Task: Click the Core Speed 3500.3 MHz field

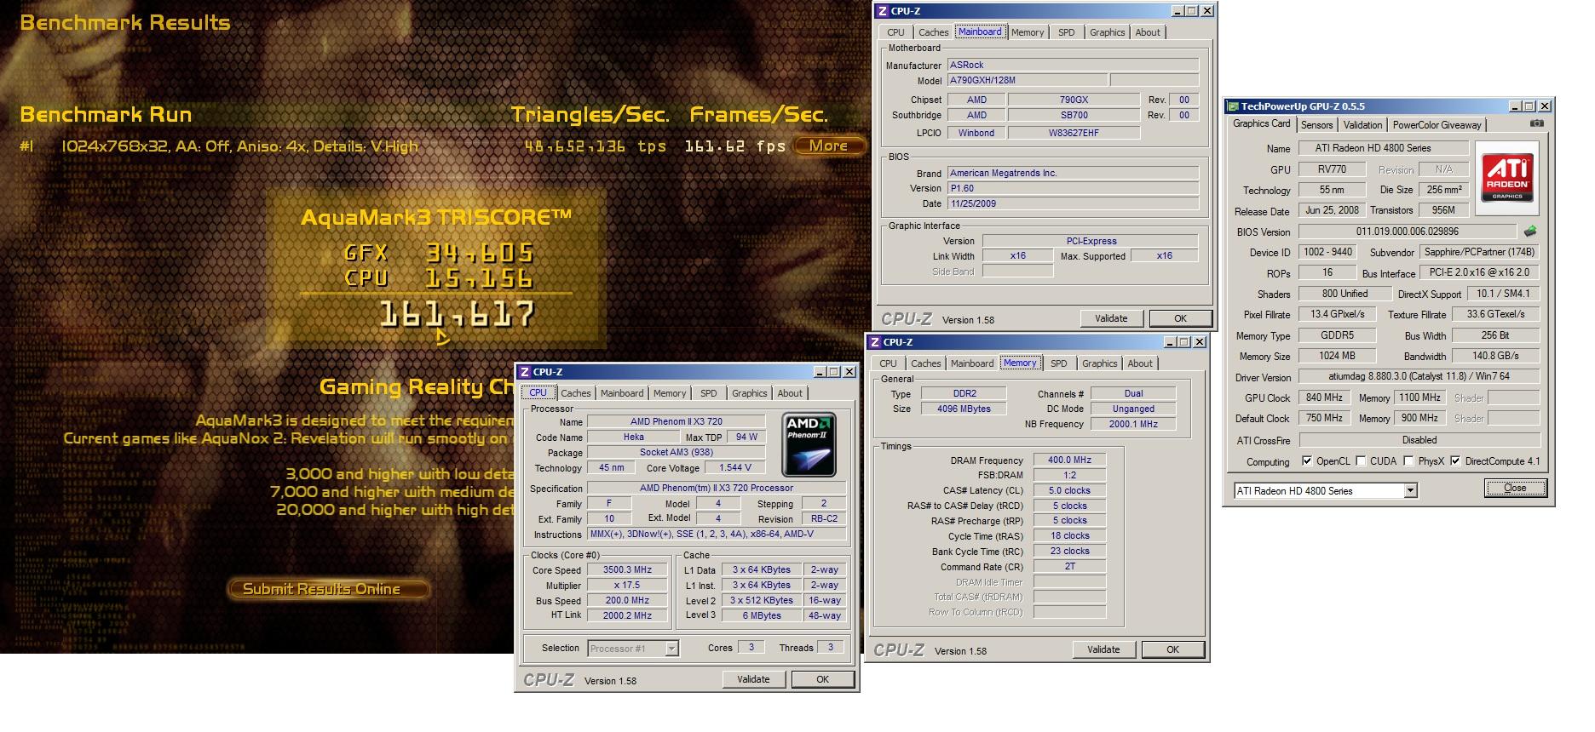Action: coord(628,570)
